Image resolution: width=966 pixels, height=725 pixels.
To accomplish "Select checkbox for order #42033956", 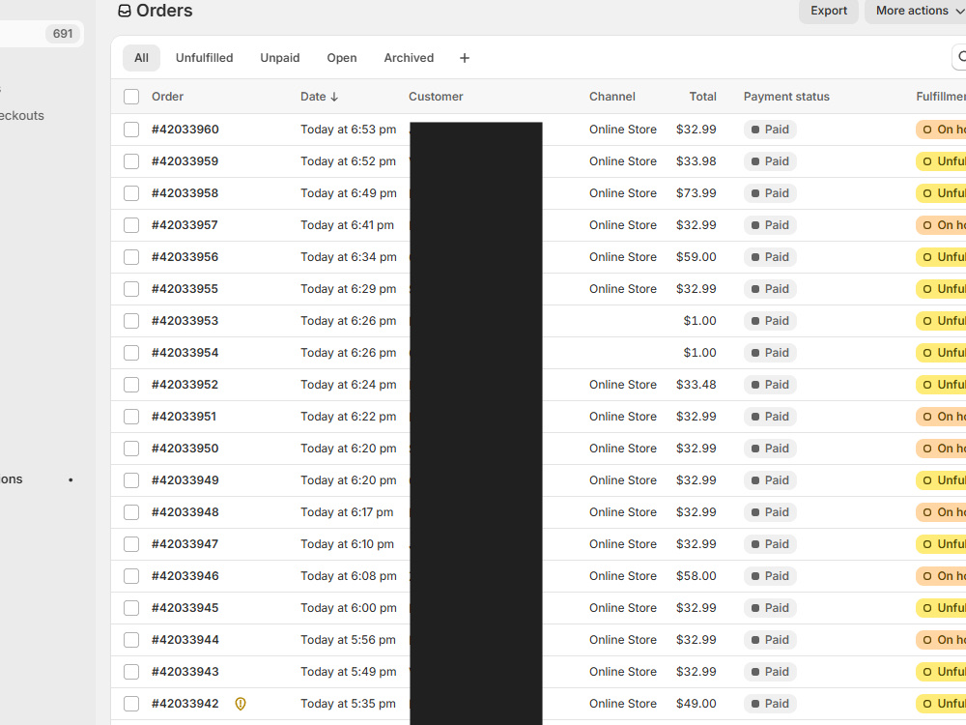I will click(131, 257).
